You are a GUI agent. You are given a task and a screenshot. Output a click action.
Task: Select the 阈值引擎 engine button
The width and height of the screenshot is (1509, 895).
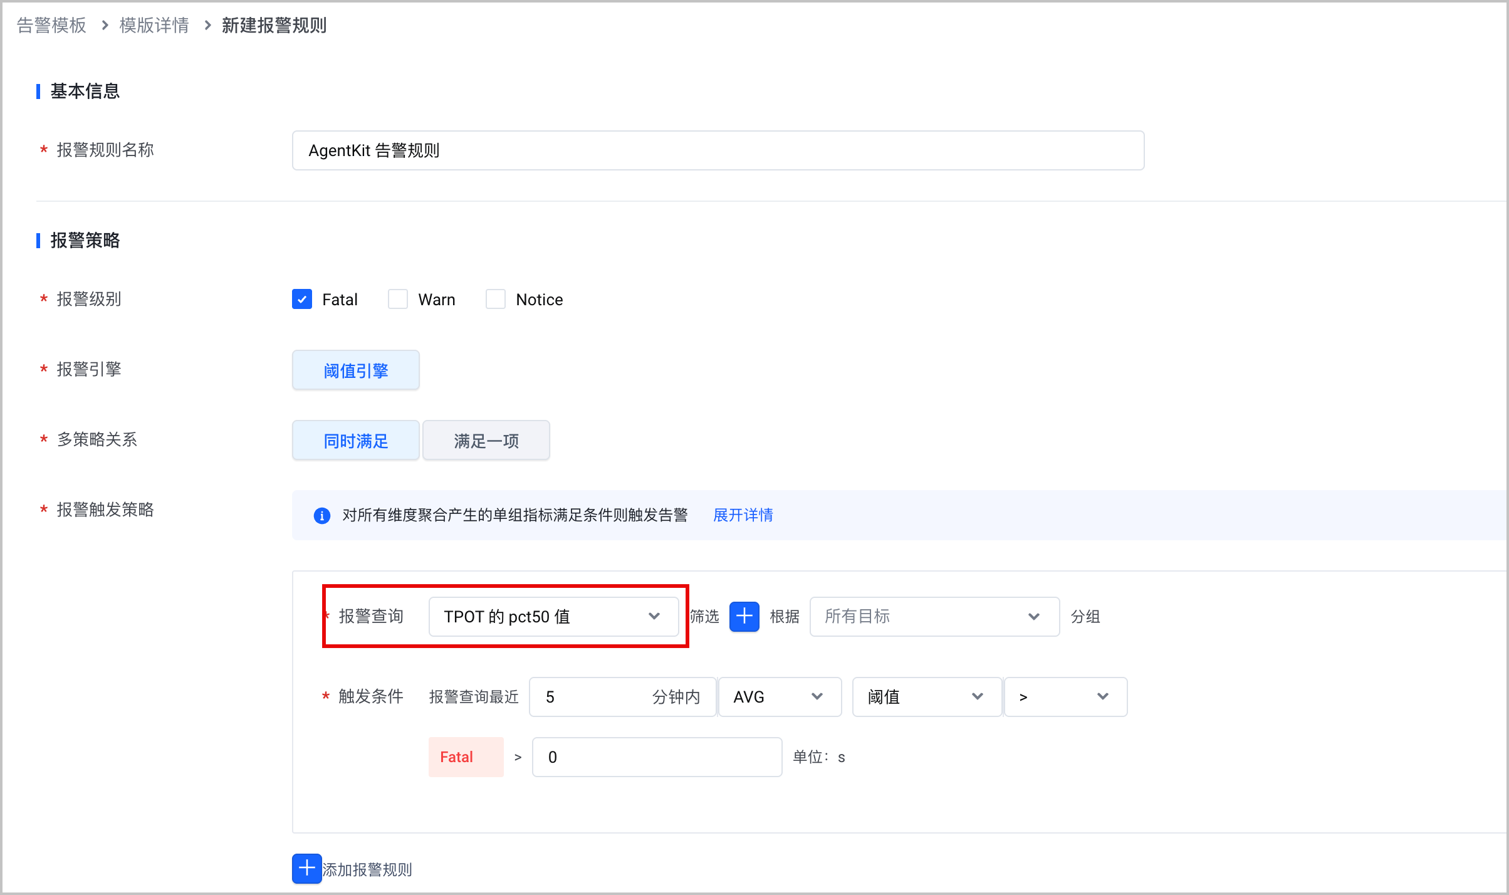tap(356, 370)
